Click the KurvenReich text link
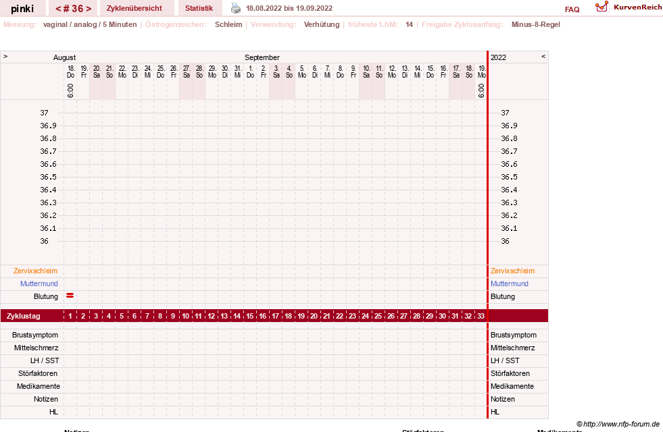The width and height of the screenshot is (663, 432). 637,7
